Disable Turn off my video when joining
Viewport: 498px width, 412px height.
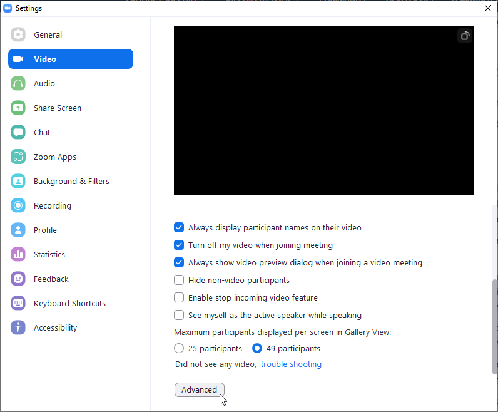click(179, 245)
